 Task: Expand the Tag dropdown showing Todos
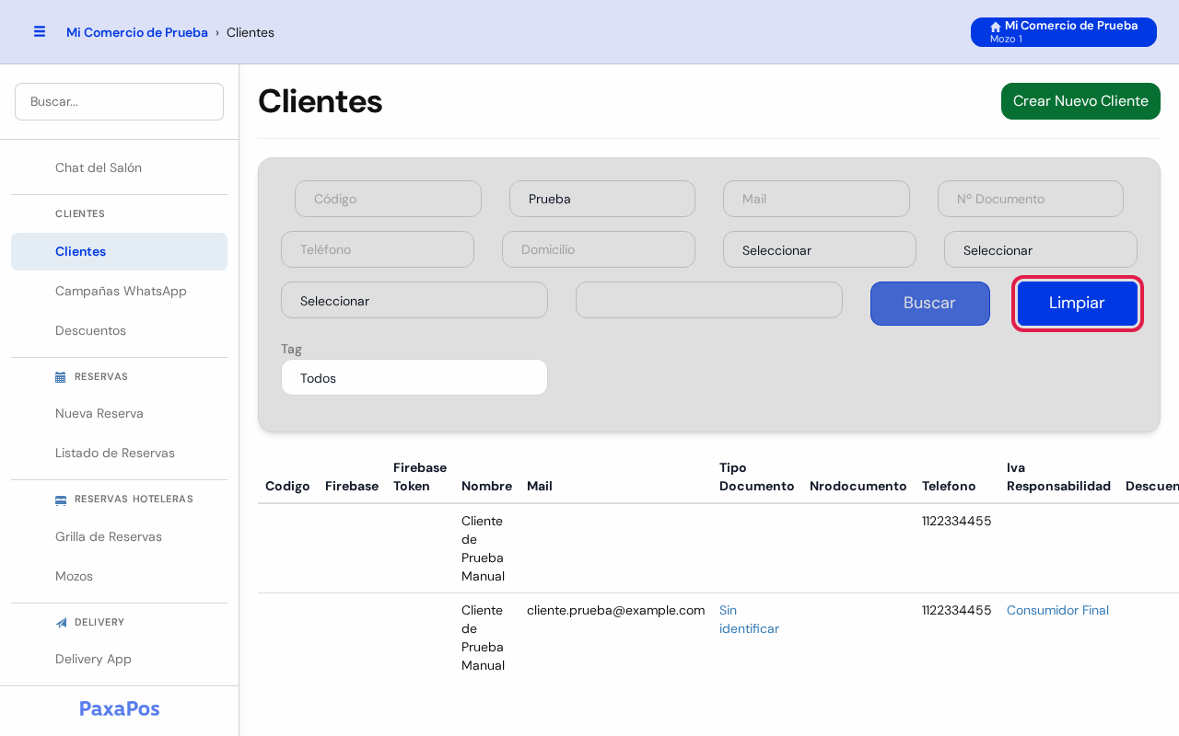414,377
